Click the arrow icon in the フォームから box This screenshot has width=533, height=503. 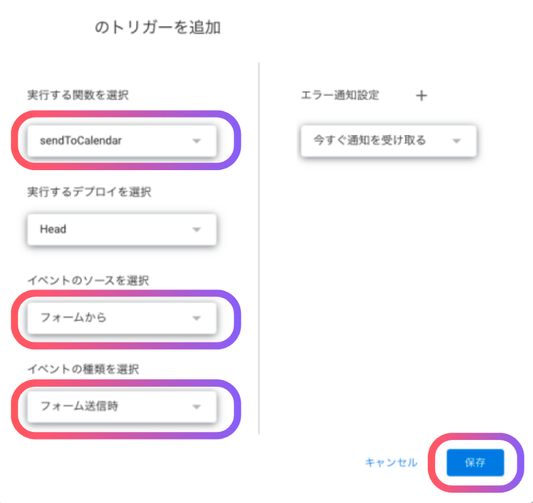click(x=196, y=318)
